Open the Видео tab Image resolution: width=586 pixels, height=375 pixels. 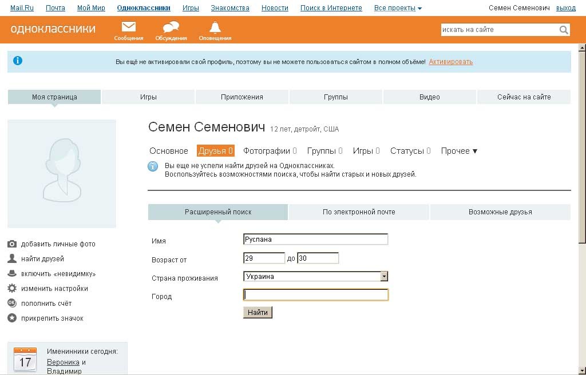point(429,97)
